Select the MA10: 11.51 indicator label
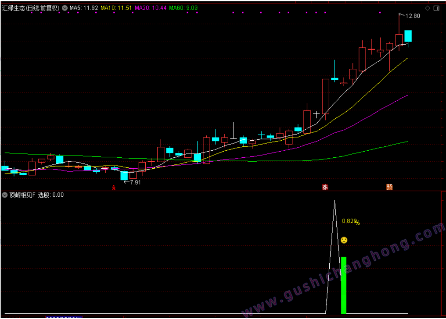Viewport: 446px width, 319px height. coord(116,8)
